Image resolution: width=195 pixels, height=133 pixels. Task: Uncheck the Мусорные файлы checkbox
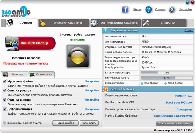coord(5,81)
